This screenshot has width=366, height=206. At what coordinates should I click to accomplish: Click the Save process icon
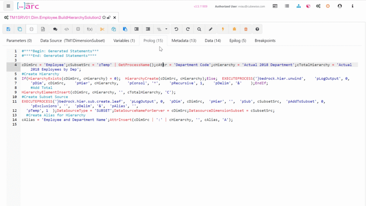pyautogui.click(x=9, y=29)
